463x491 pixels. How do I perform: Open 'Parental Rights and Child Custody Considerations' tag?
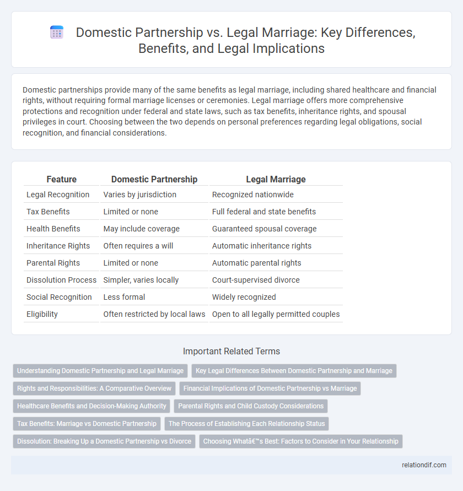[x=251, y=406]
